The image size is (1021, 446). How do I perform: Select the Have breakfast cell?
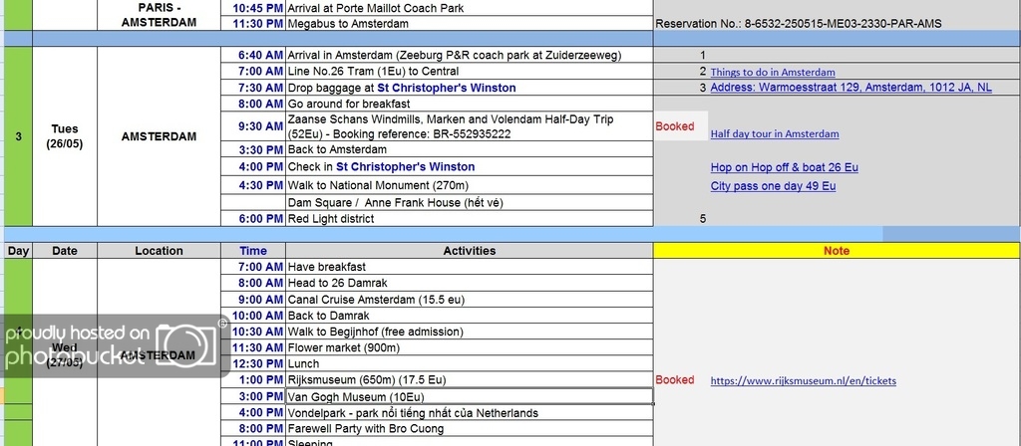469,267
